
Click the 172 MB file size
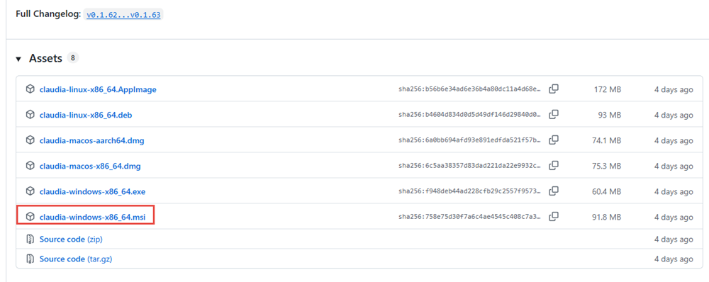click(608, 89)
